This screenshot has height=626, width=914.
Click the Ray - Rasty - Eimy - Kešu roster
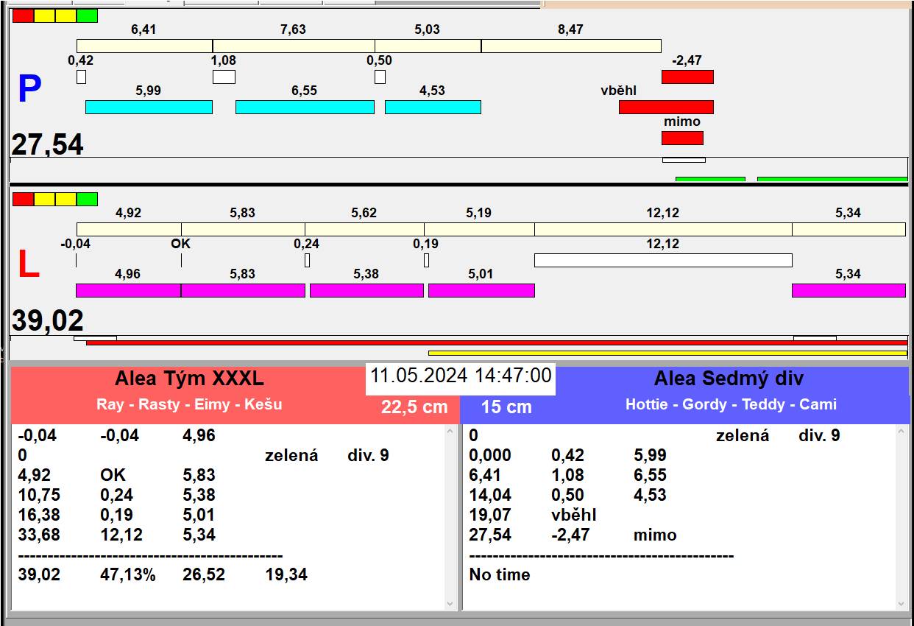(x=189, y=404)
